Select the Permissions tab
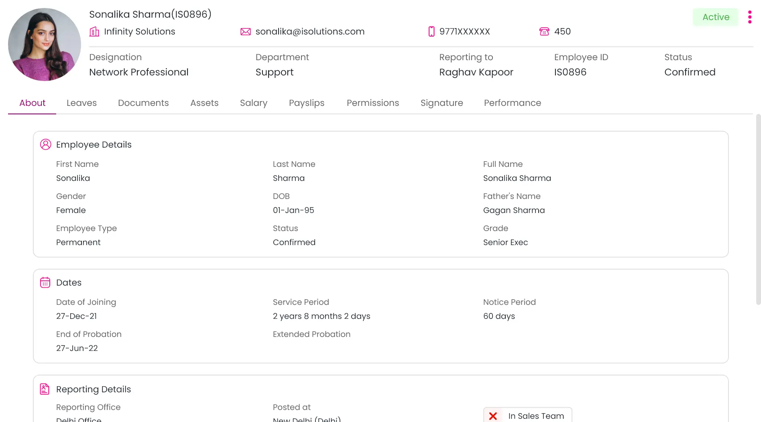This screenshot has height=422, width=761. (x=373, y=103)
